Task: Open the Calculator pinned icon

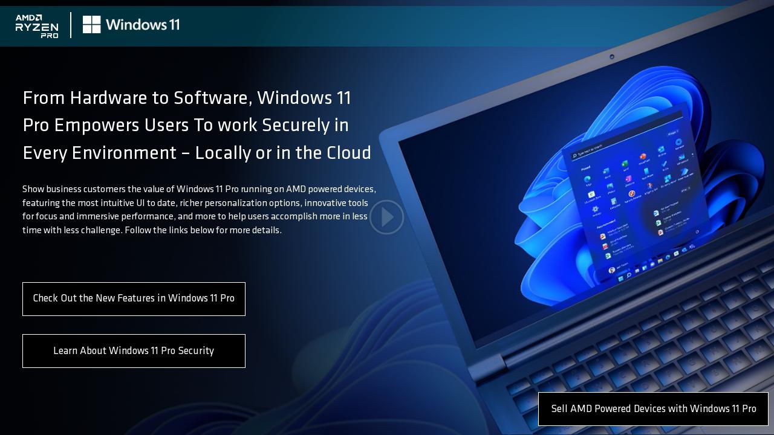Action: pyautogui.click(x=614, y=202)
